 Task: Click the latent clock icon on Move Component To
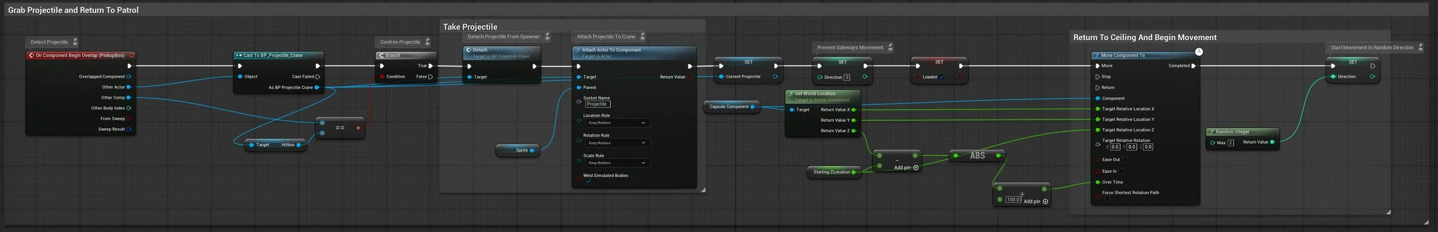coord(1199,52)
